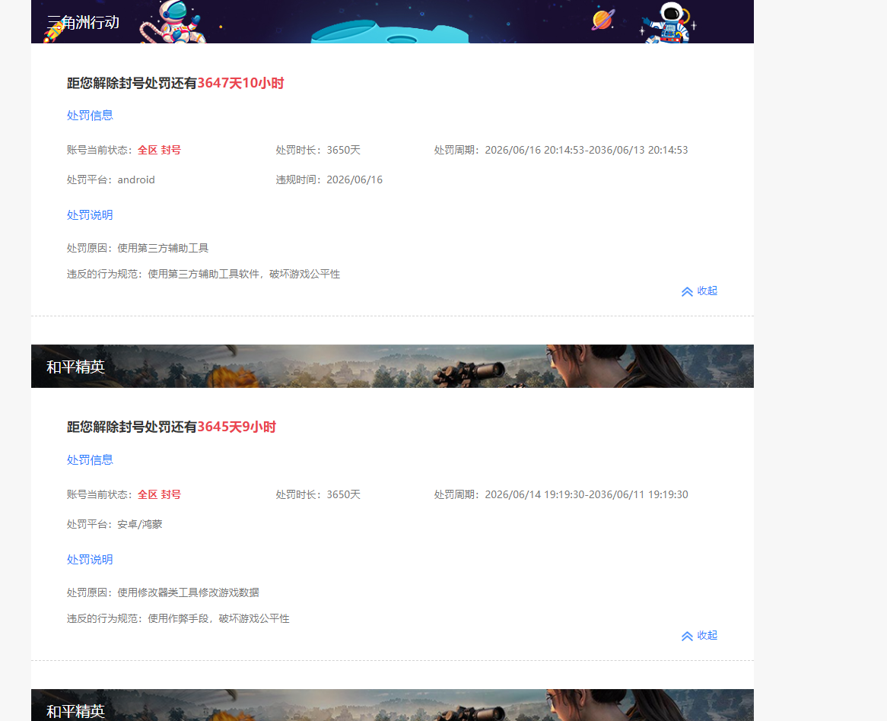Click 处罚原因：使用修改器类工具修改游戏数据
Viewport: 887px width, 721px height.
point(163,592)
